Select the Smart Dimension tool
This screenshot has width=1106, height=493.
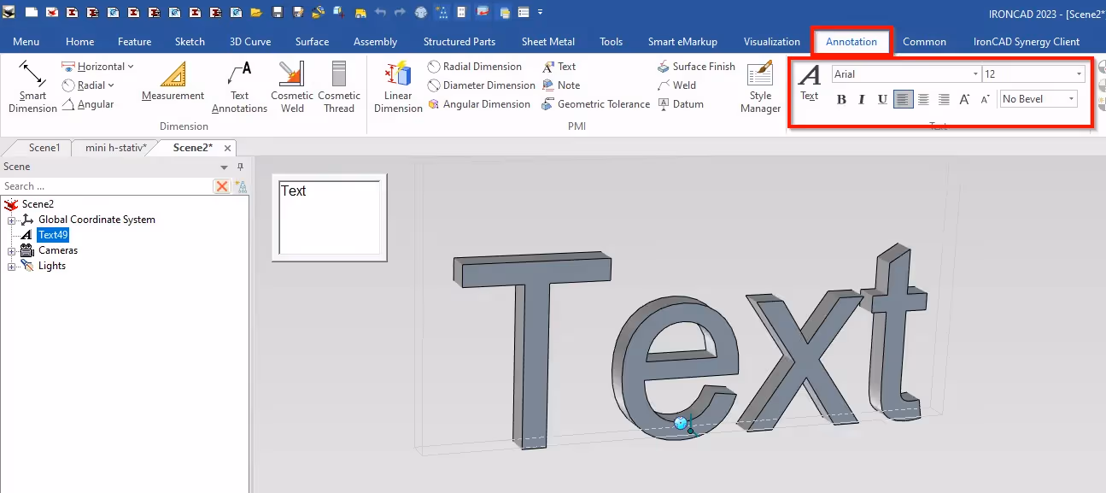tap(32, 85)
